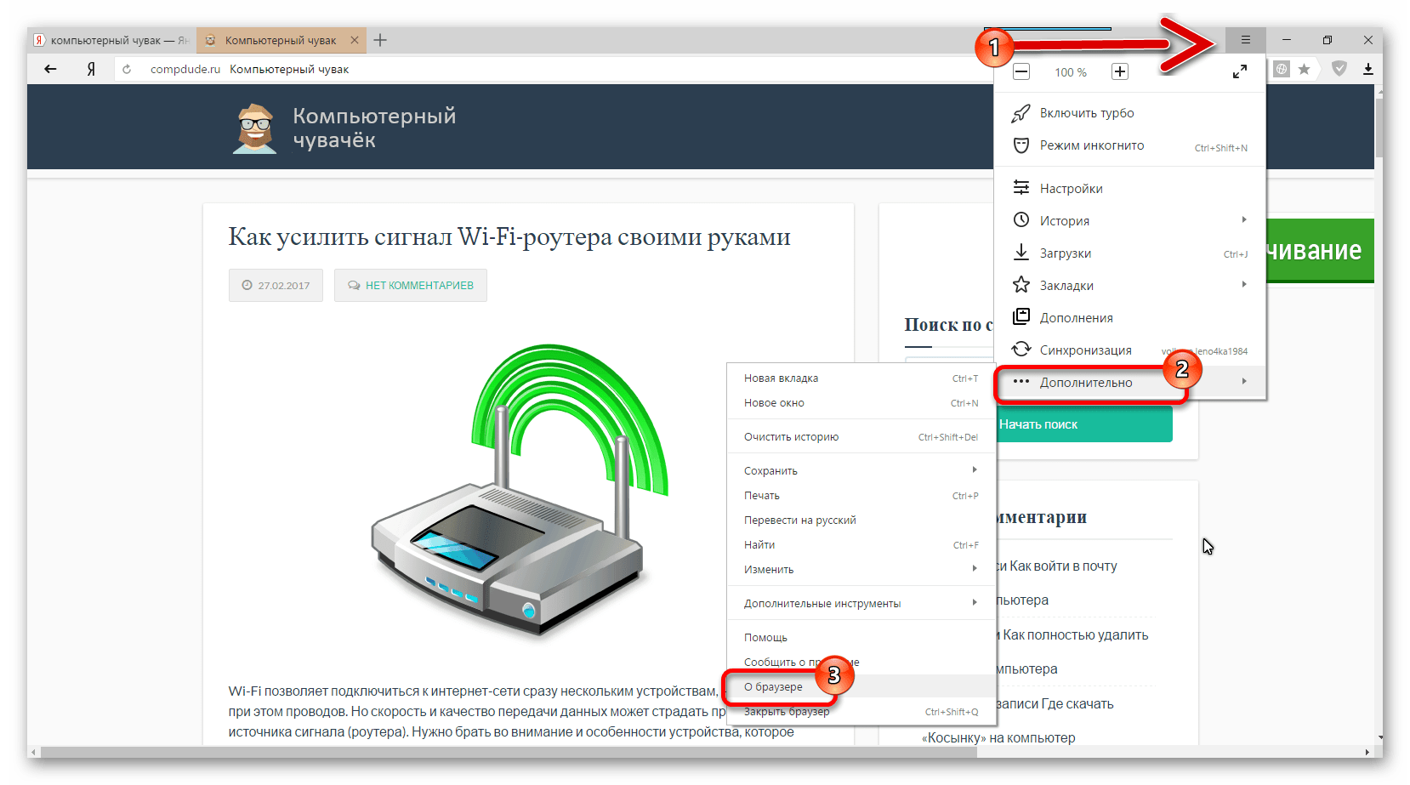1410x785 pixels.
Task: Expand the Сохранить submenu arrow
Action: pos(975,470)
